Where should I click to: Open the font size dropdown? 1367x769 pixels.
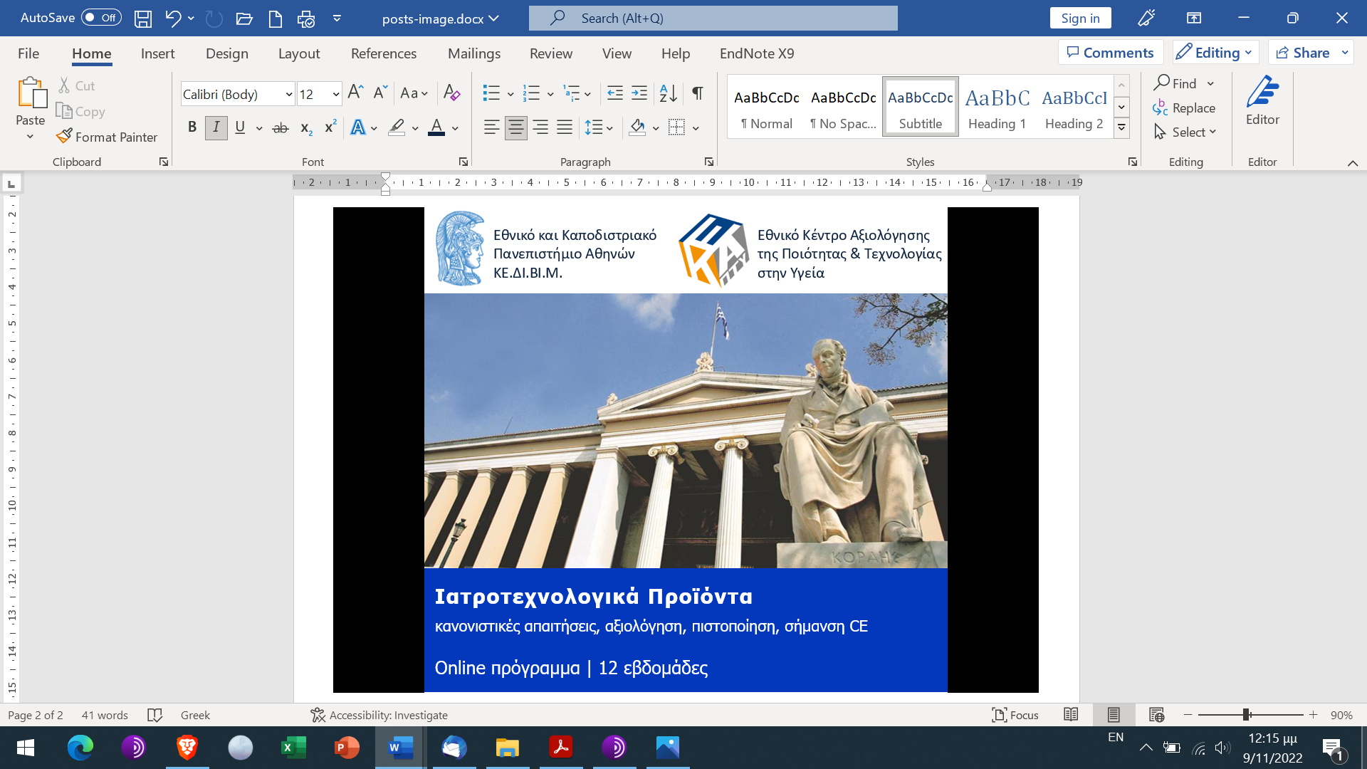(x=335, y=95)
